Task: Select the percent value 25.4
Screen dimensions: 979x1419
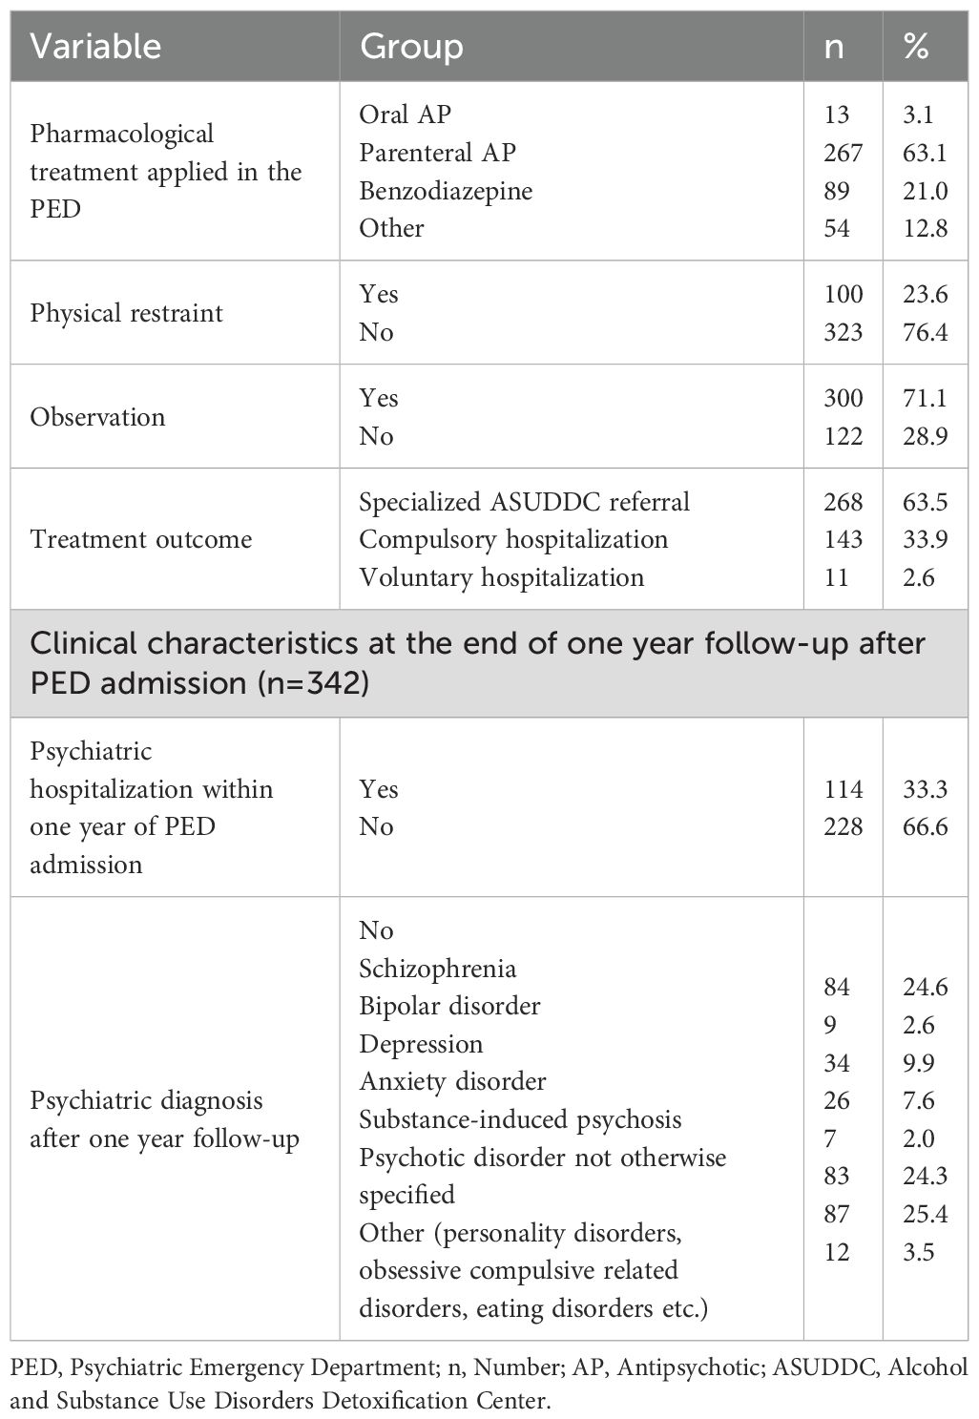Action: (x=925, y=1214)
